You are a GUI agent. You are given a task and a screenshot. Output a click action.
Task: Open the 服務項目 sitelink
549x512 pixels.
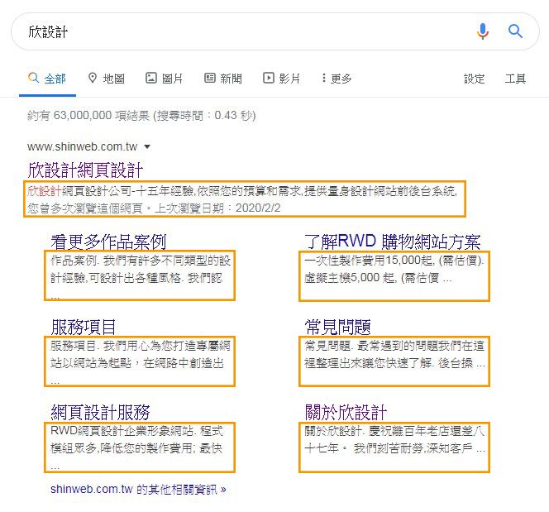click(x=84, y=327)
